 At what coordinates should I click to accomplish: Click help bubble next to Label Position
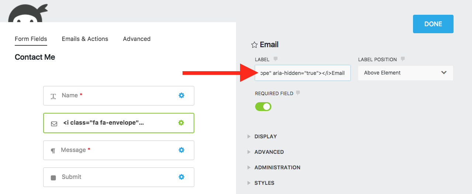point(403,59)
